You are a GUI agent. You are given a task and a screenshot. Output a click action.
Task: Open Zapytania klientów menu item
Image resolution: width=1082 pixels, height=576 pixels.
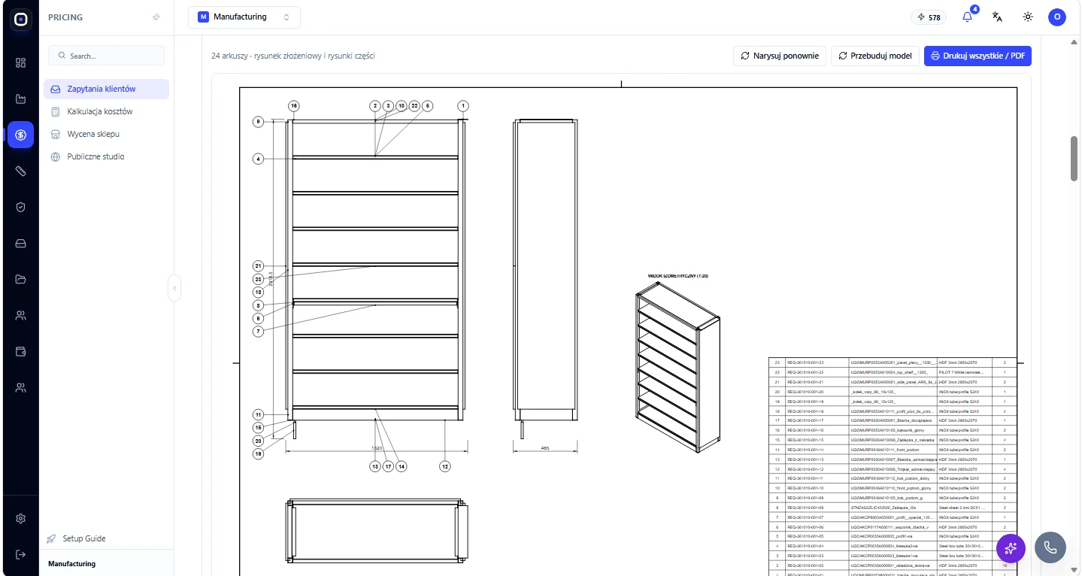click(x=106, y=89)
